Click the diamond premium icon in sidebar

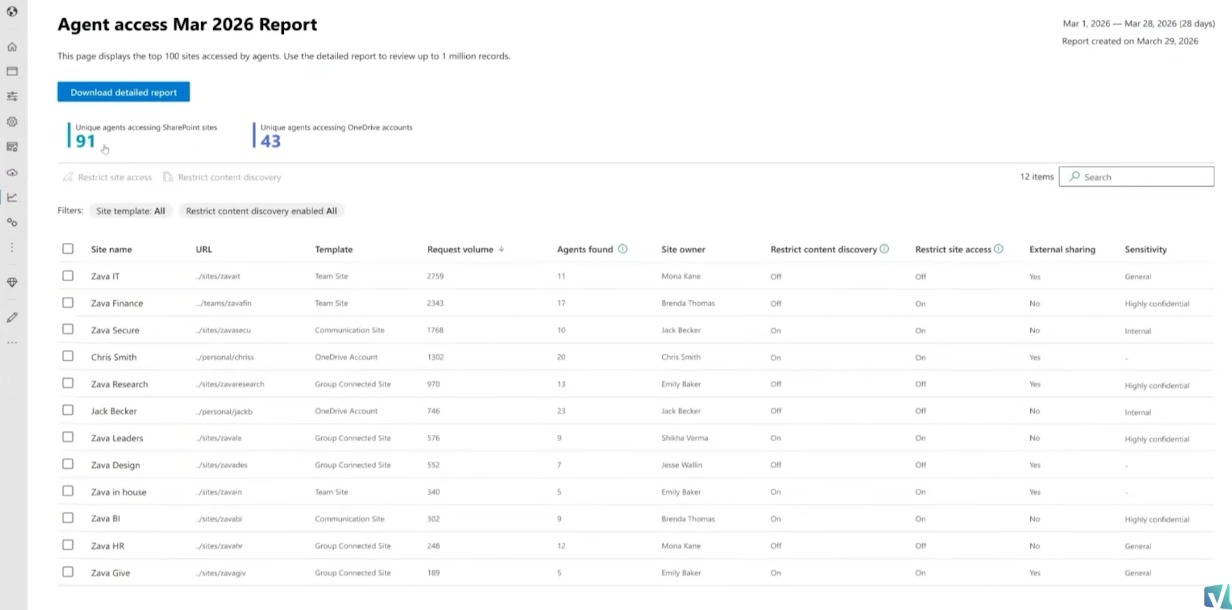tap(12, 283)
